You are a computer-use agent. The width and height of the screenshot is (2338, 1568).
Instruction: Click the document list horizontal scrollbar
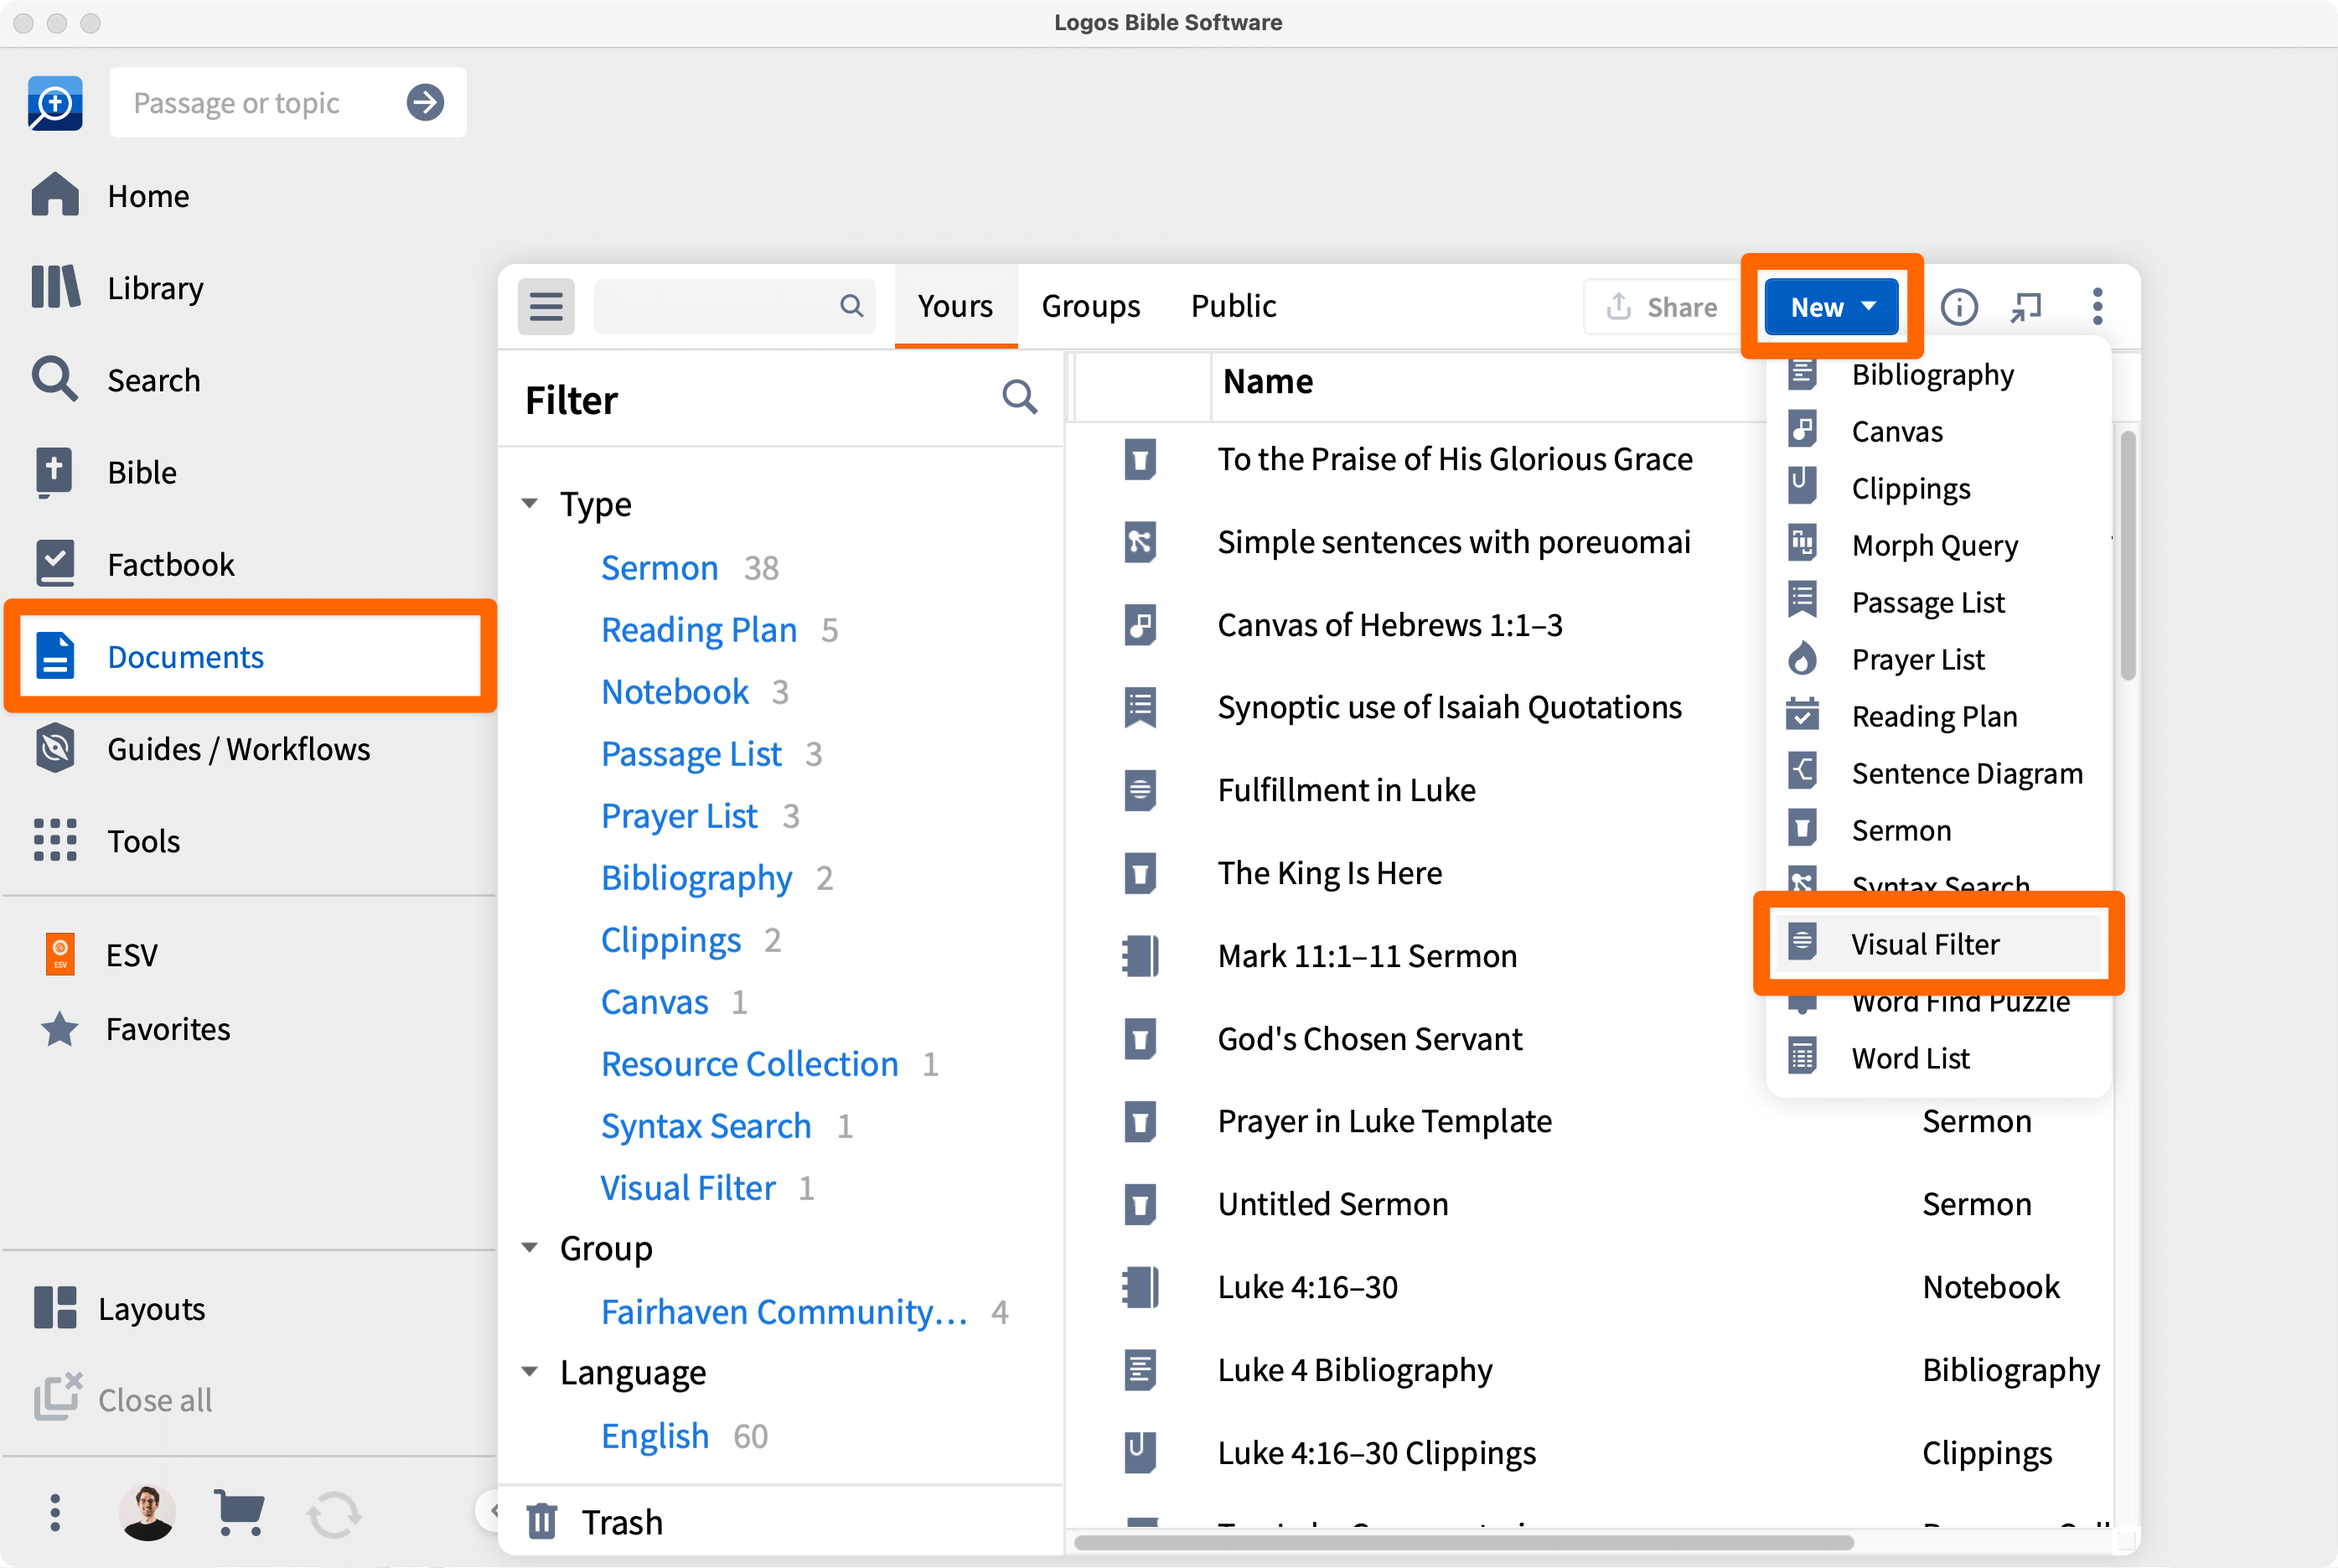click(1463, 1541)
